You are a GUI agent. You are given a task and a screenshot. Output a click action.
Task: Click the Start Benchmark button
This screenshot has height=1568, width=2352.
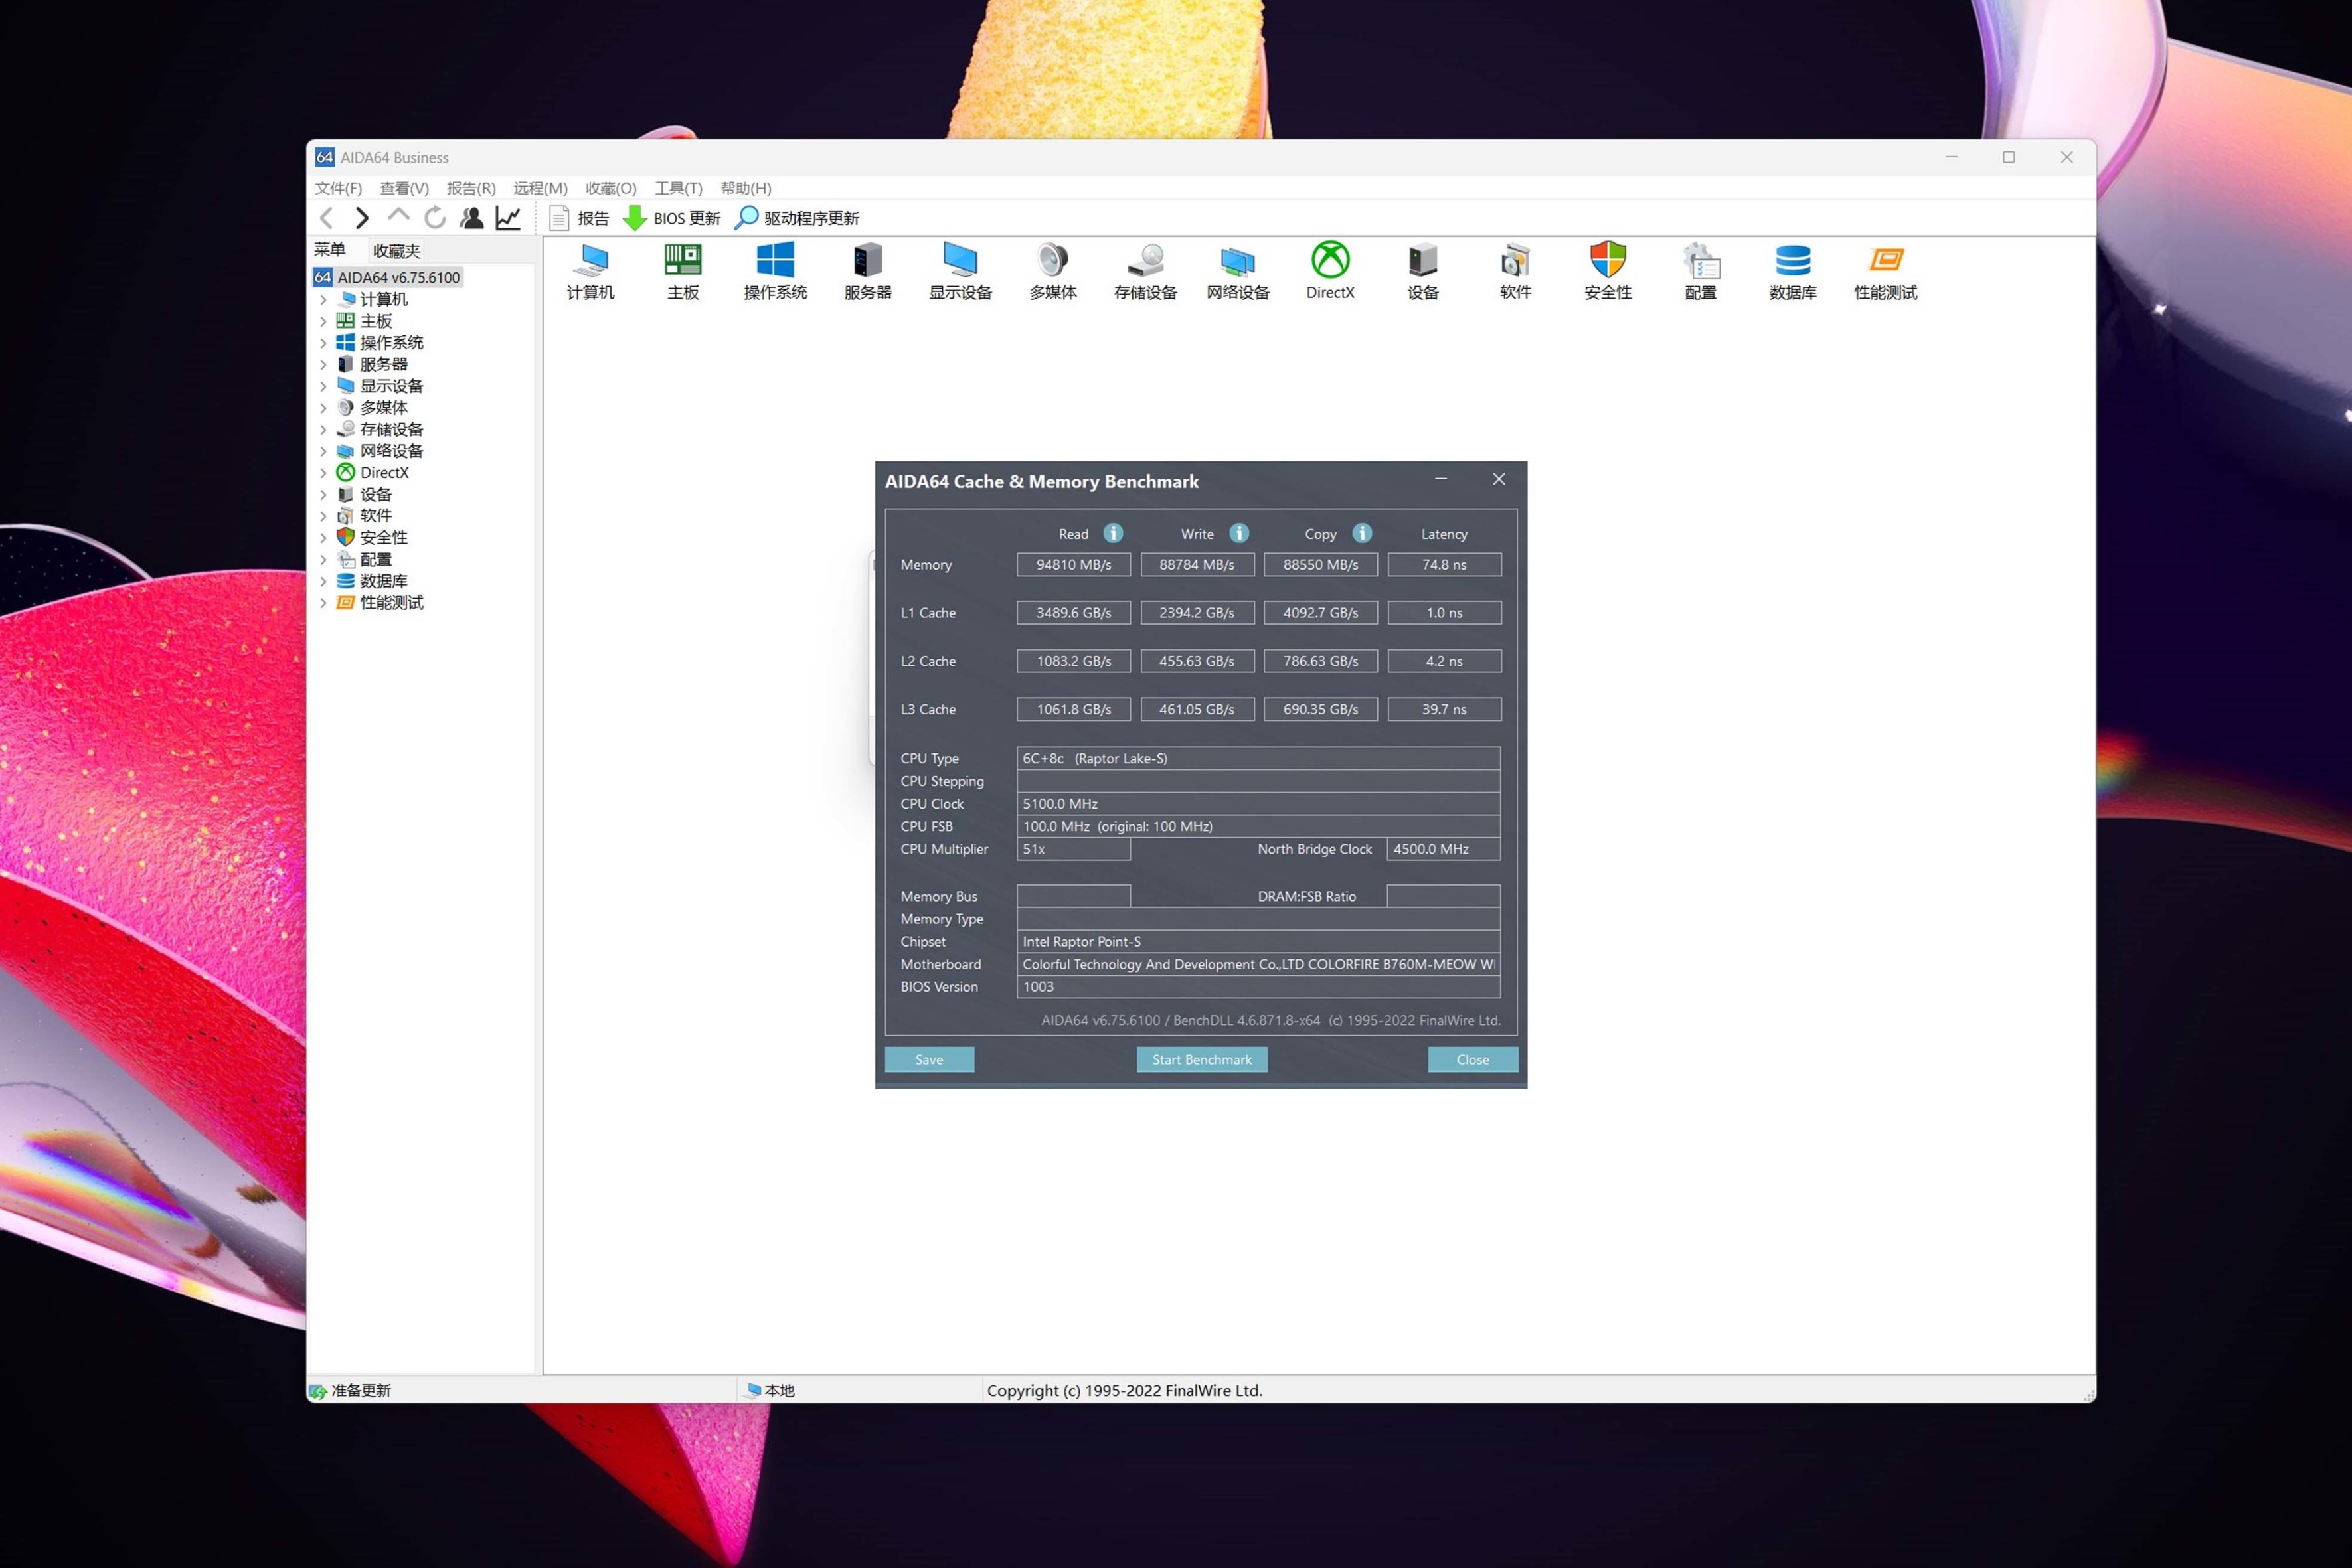[1201, 1059]
